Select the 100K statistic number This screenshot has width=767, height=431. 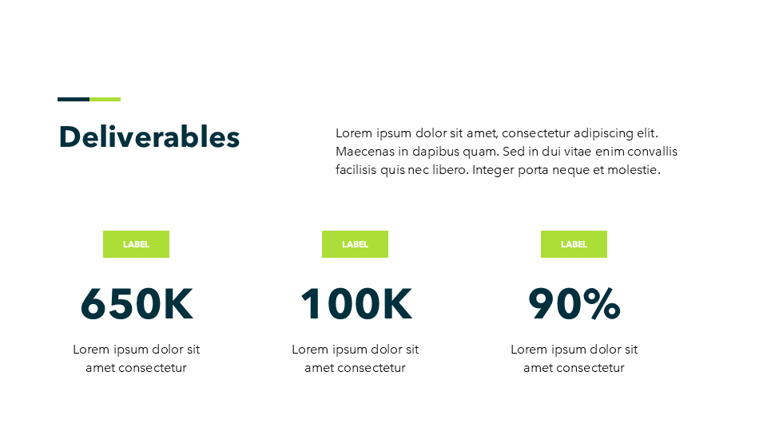pyautogui.click(x=356, y=304)
